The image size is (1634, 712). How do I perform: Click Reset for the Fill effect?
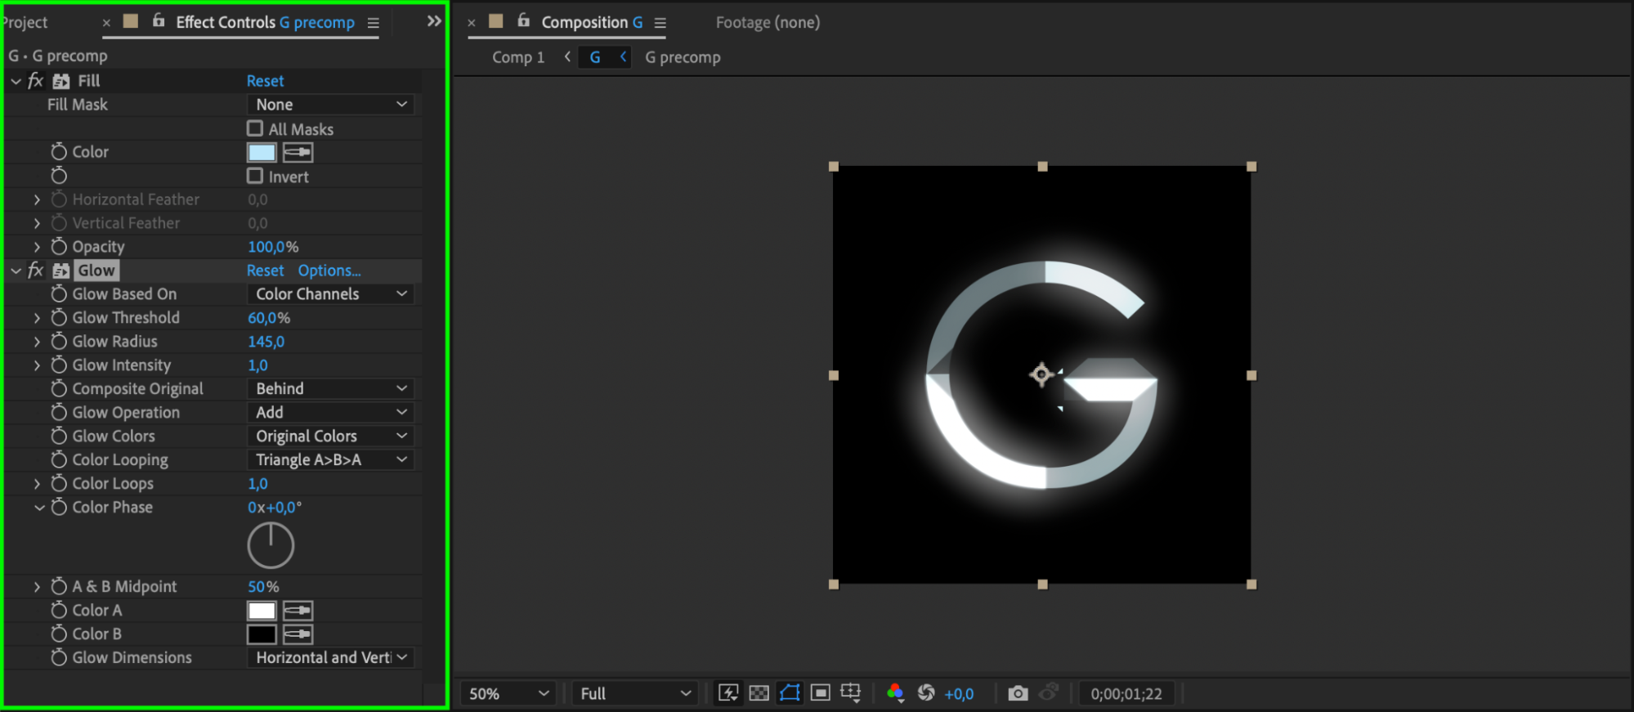(265, 81)
